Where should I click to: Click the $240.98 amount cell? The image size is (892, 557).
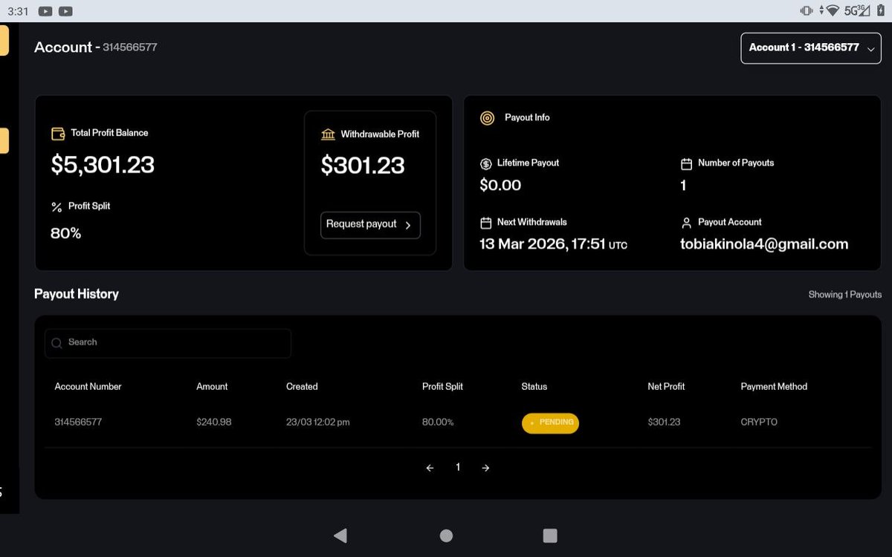click(214, 423)
